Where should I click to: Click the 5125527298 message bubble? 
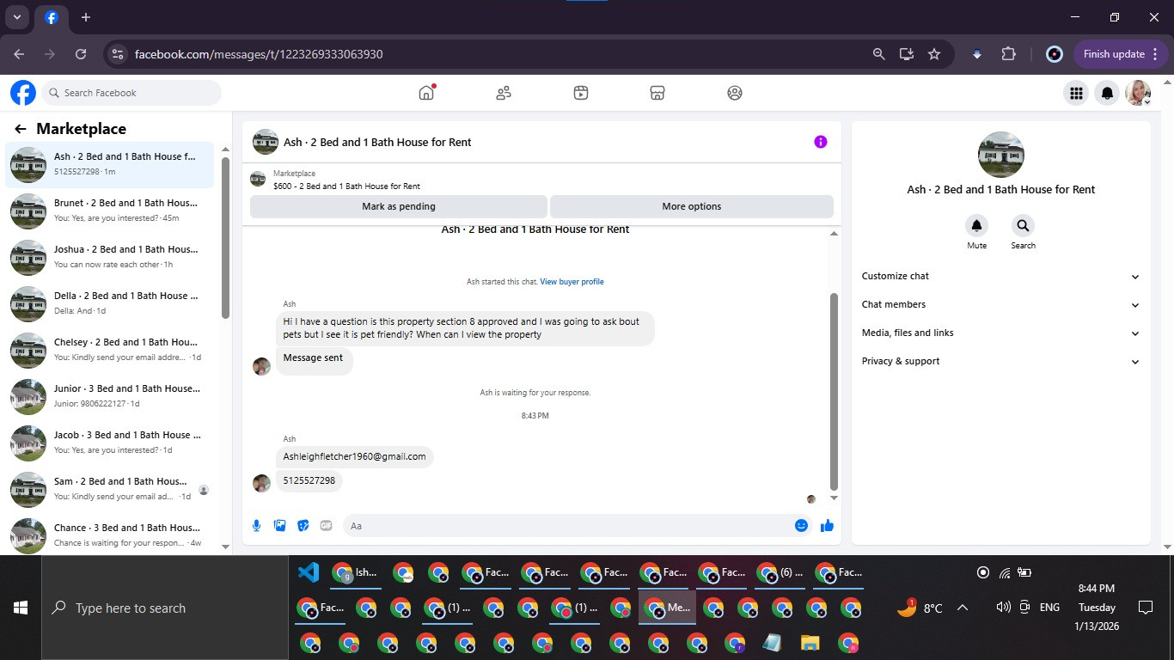(309, 480)
